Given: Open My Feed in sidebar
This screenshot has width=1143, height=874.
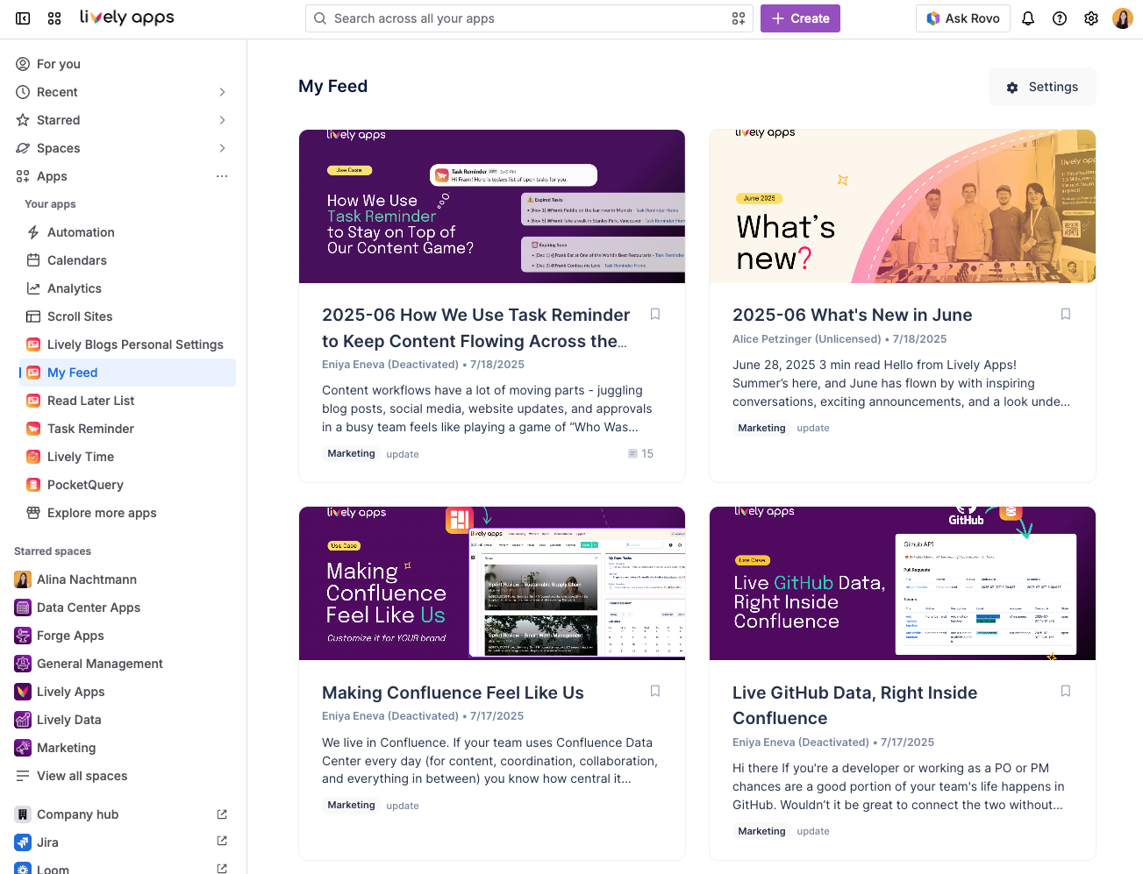Looking at the screenshot, I should click(128, 373).
